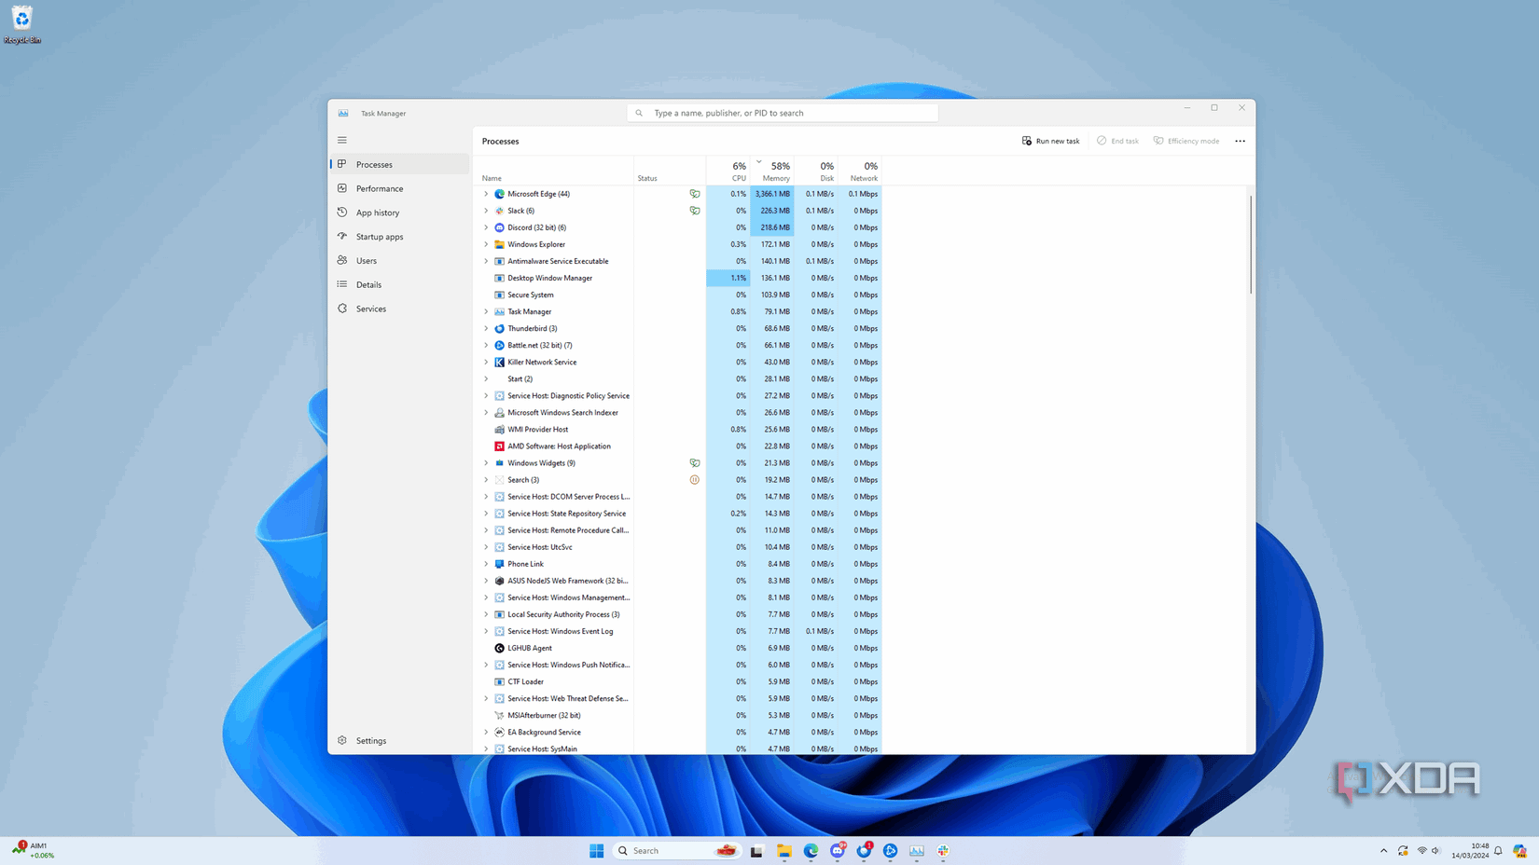Click the End task button

1117,141
